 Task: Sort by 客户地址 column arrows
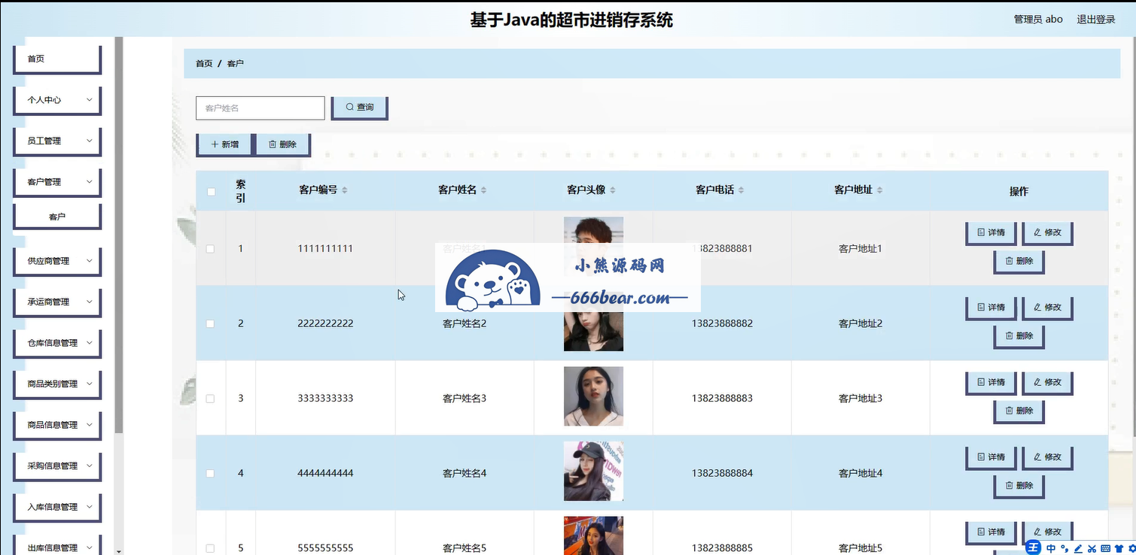point(879,190)
